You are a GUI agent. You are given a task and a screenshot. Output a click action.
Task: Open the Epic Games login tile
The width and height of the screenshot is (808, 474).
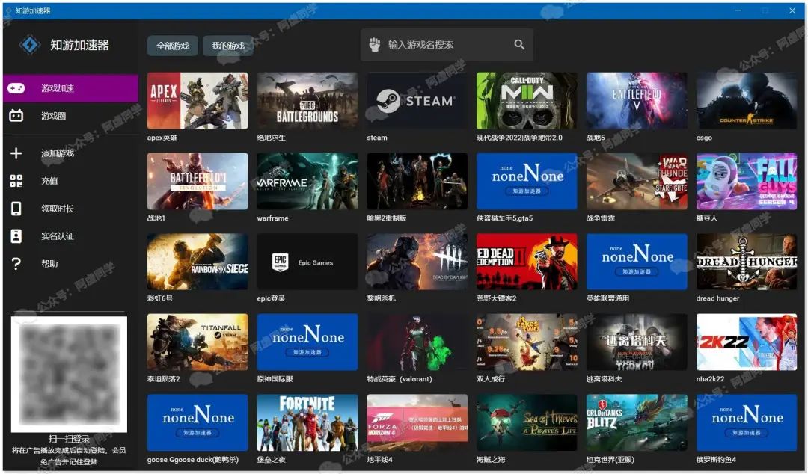click(x=307, y=262)
